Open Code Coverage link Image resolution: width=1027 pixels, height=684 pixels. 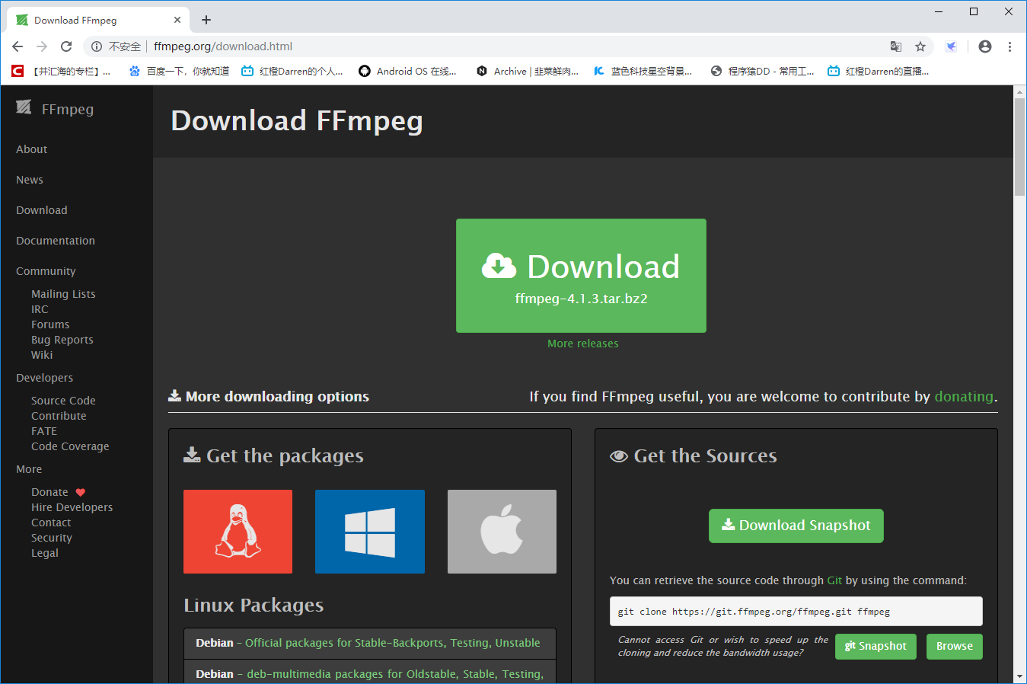pos(70,446)
